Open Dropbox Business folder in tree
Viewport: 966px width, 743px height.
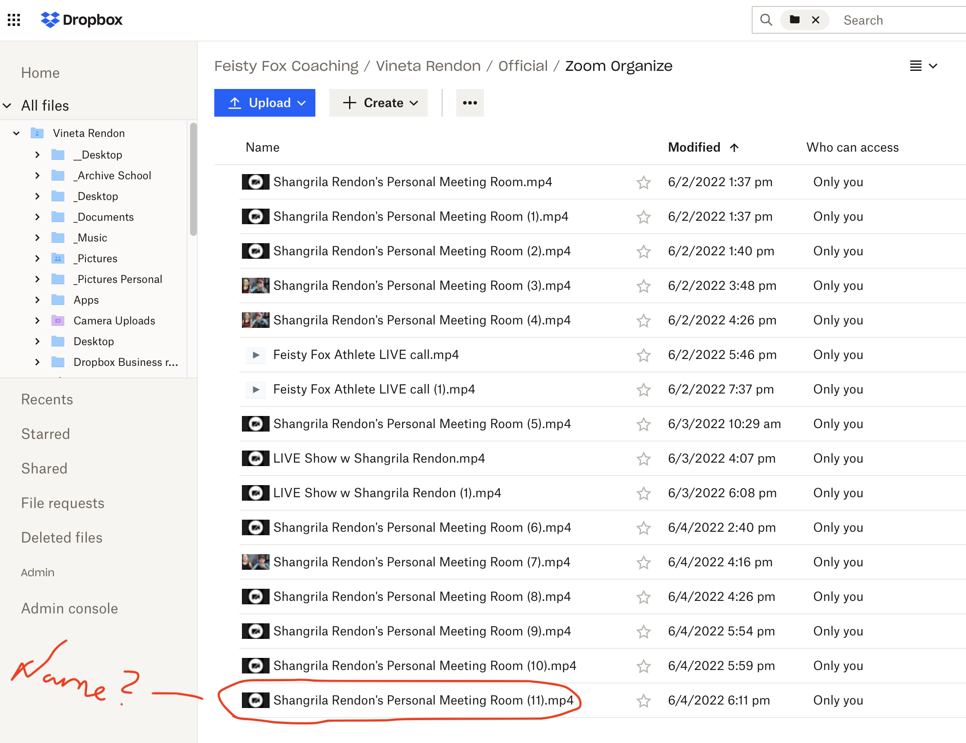point(126,362)
